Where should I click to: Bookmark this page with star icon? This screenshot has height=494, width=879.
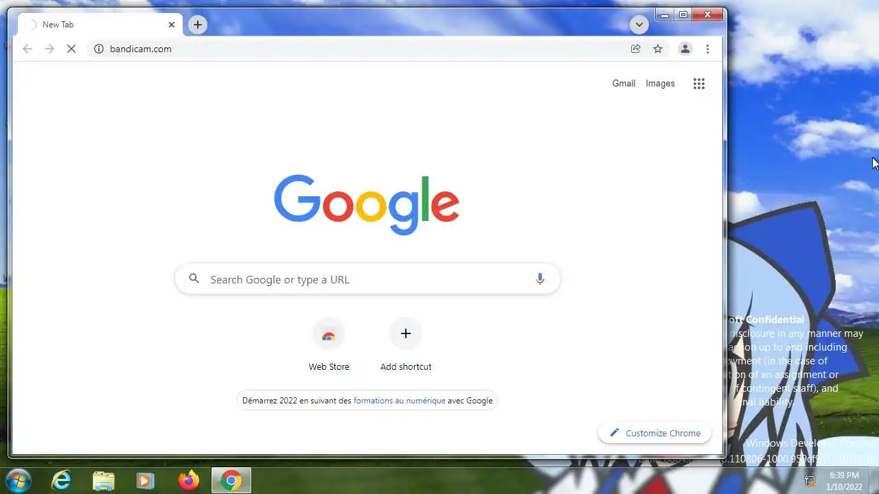point(658,49)
